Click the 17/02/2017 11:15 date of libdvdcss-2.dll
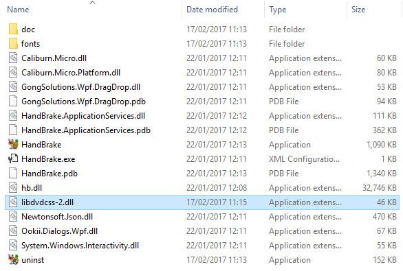The height and width of the screenshot is (271, 403). pos(217,202)
